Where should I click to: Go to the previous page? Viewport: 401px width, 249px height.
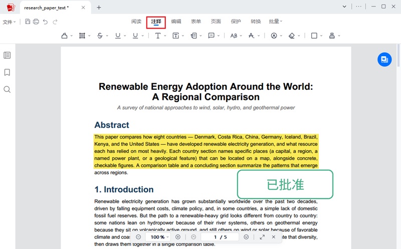tap(193, 237)
